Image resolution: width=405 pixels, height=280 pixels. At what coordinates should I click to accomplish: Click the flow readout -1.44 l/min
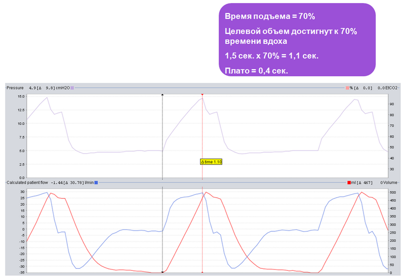coord(72,182)
